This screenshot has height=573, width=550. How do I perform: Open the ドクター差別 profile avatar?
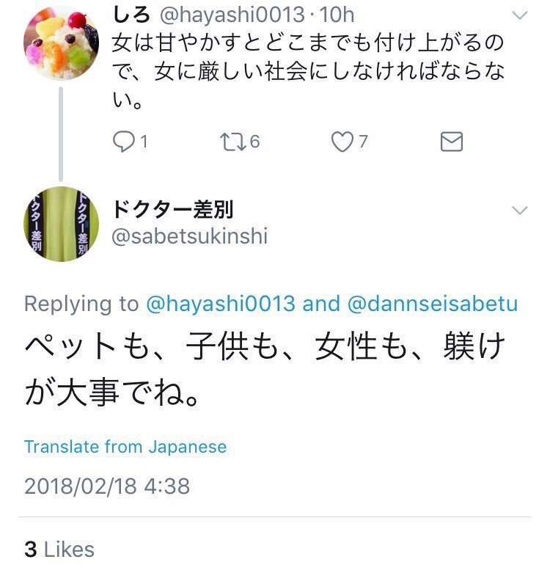(x=61, y=224)
